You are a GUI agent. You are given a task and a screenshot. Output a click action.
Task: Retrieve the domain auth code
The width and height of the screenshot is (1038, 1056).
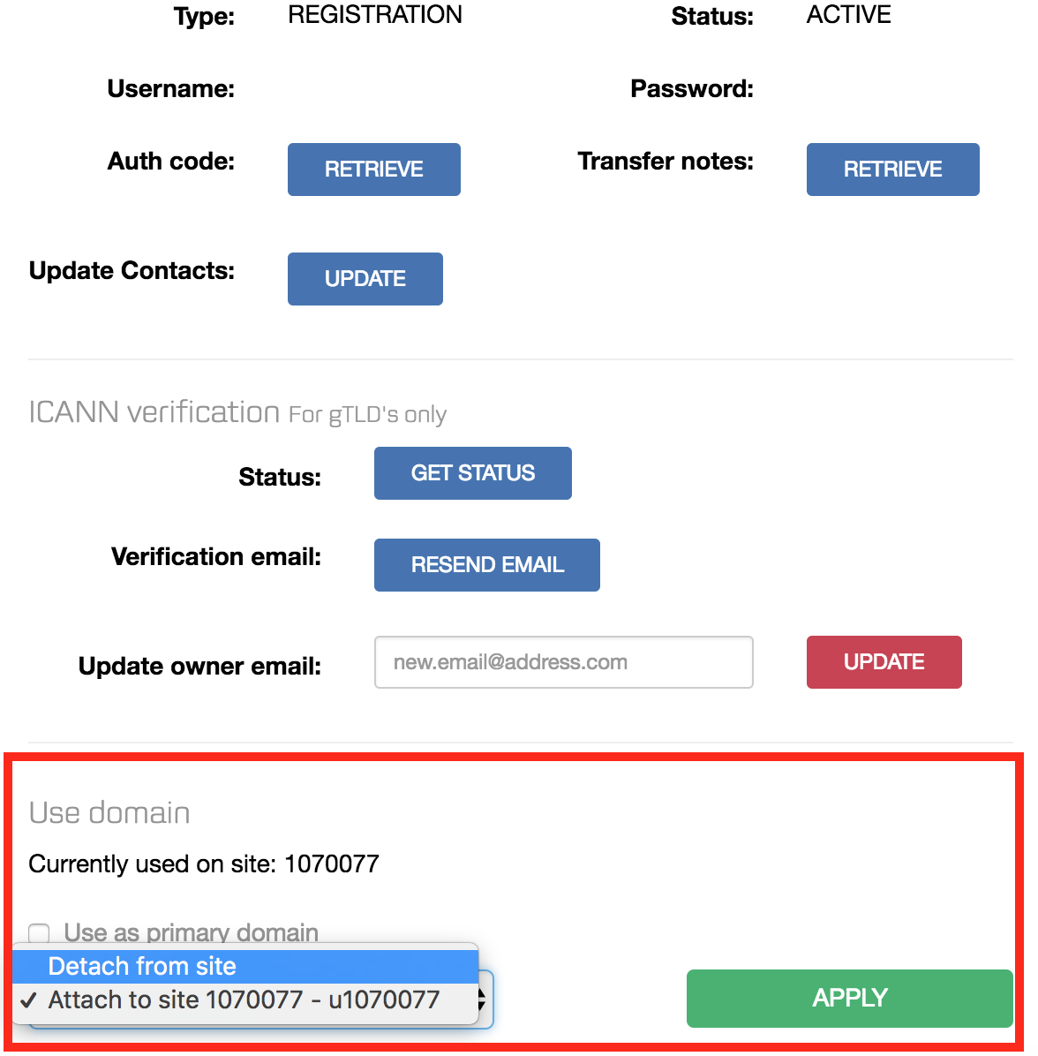tap(373, 170)
